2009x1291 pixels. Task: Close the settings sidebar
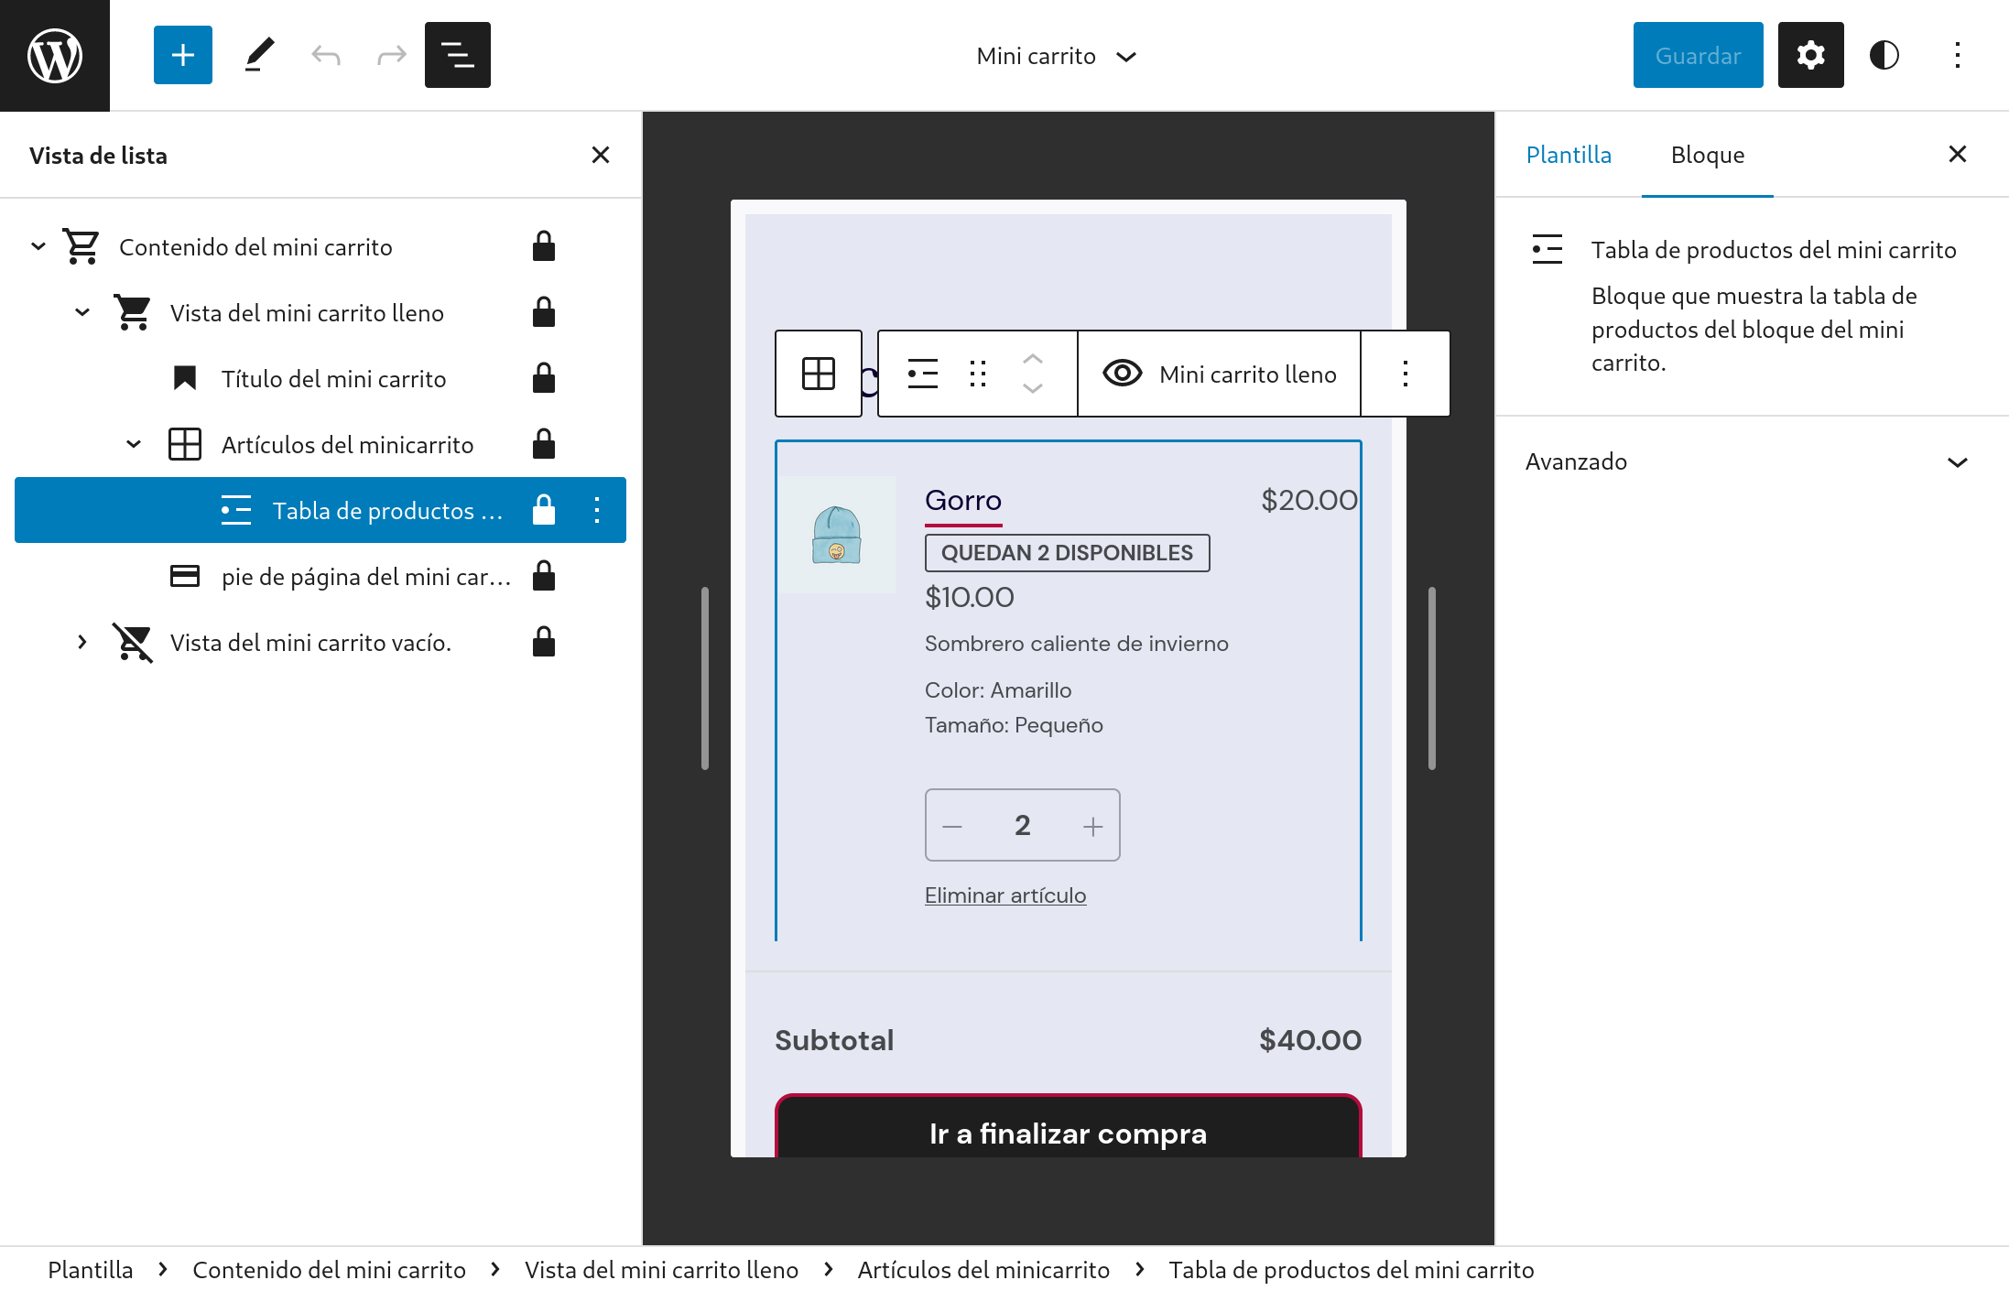point(1958,154)
